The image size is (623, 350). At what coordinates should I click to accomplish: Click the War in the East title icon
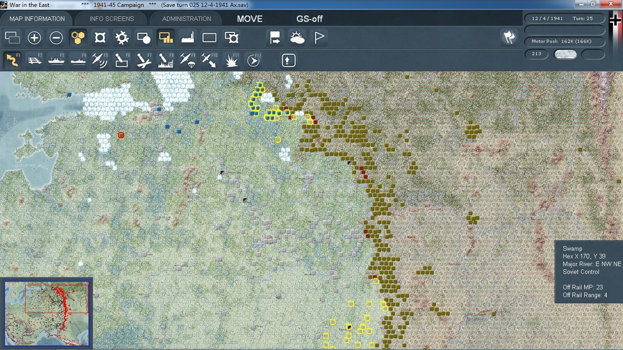point(4,5)
